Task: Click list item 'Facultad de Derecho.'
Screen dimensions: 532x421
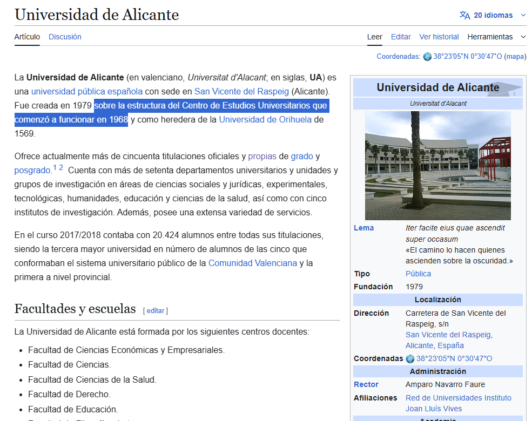Action: (69, 394)
